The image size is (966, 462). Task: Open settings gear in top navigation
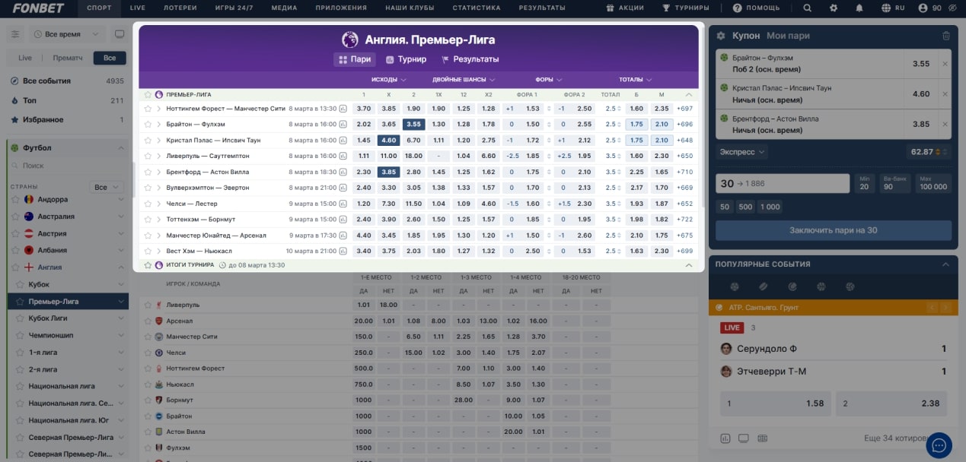coord(834,8)
